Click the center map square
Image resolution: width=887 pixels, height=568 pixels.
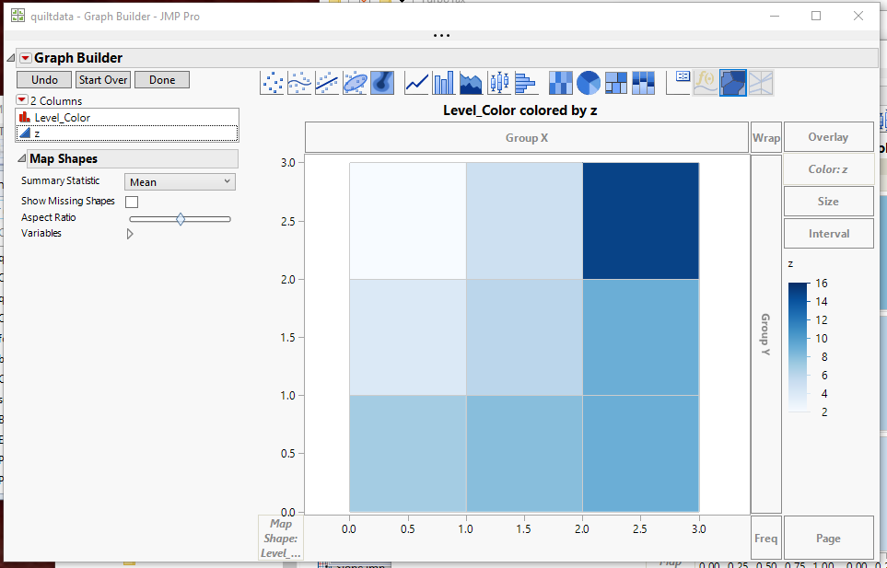524,338
